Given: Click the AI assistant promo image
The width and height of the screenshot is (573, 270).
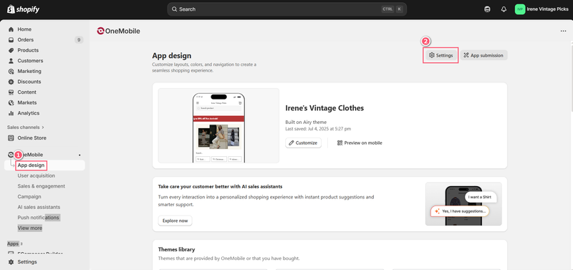Looking at the screenshot, I should (x=463, y=204).
